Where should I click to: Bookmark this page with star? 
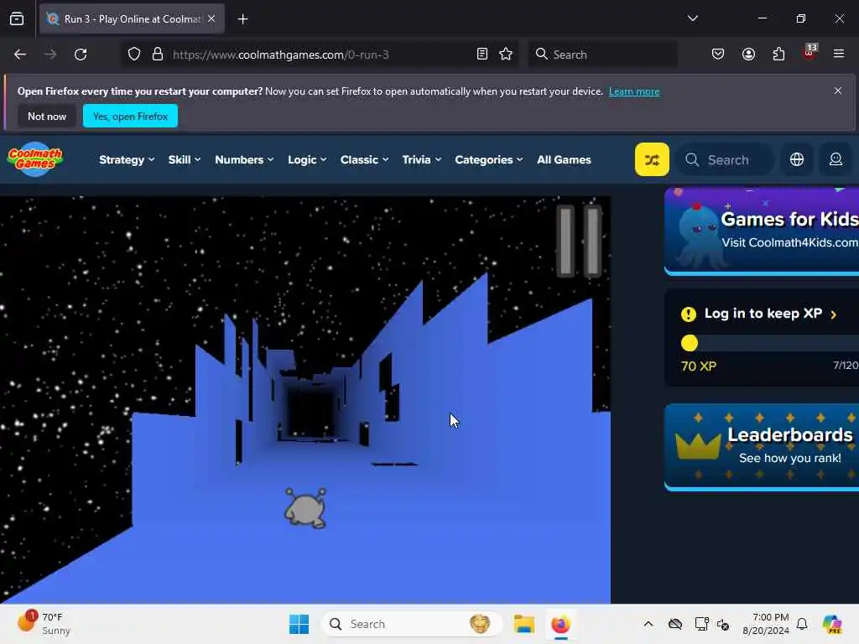pyautogui.click(x=506, y=55)
